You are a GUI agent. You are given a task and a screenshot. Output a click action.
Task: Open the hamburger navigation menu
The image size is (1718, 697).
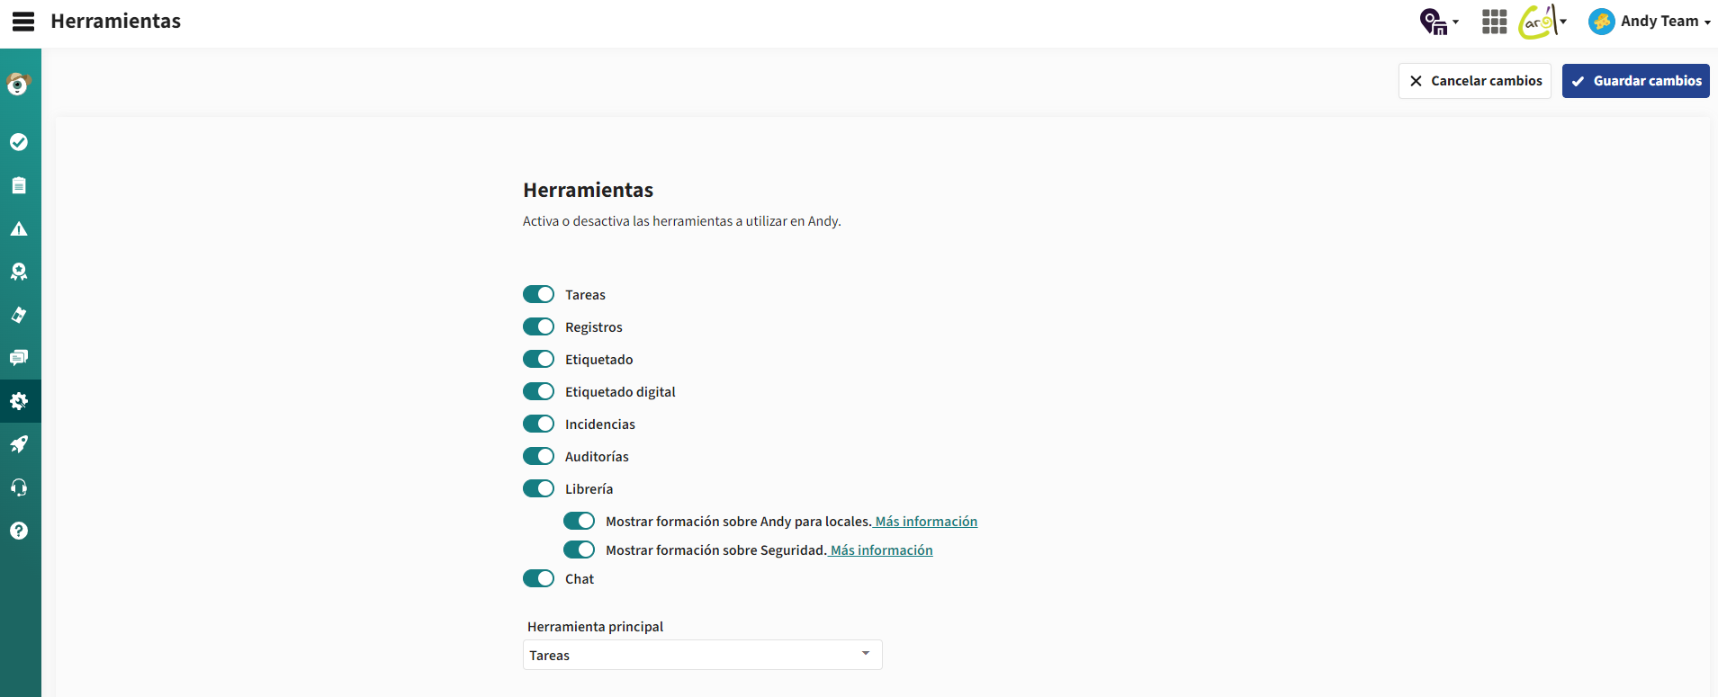click(23, 22)
